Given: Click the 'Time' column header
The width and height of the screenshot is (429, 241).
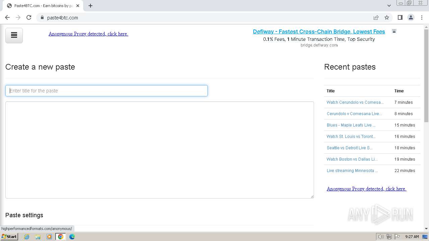Looking at the screenshot, I should (399, 91).
